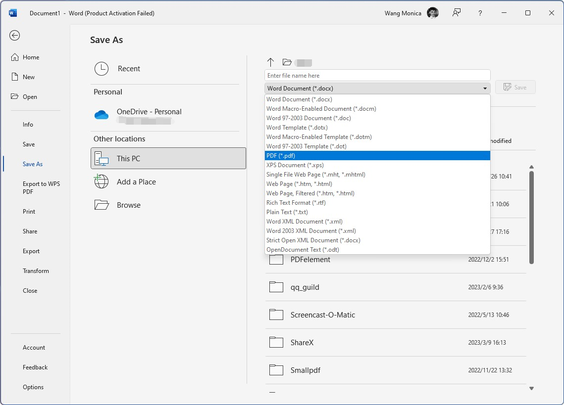Select Transform in the sidebar

(35, 270)
